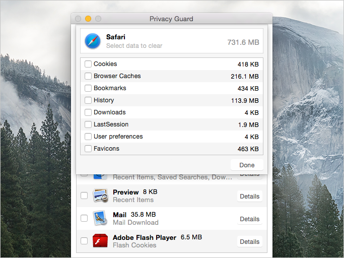Click the 731.6 MB total size
Screen dimensions: 344x258
pos(243,42)
